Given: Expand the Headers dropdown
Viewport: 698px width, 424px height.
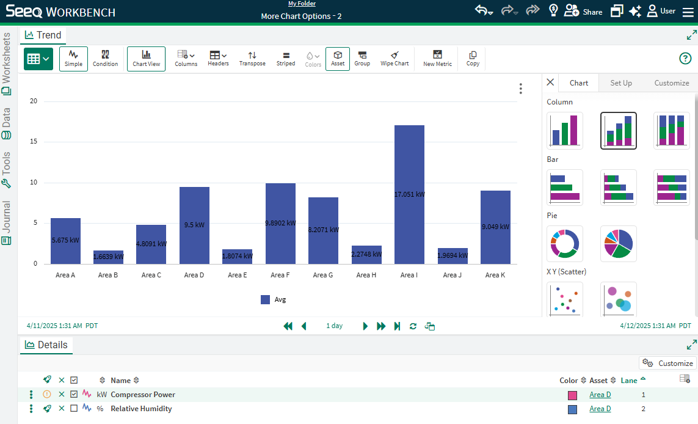Looking at the screenshot, I should point(218,59).
